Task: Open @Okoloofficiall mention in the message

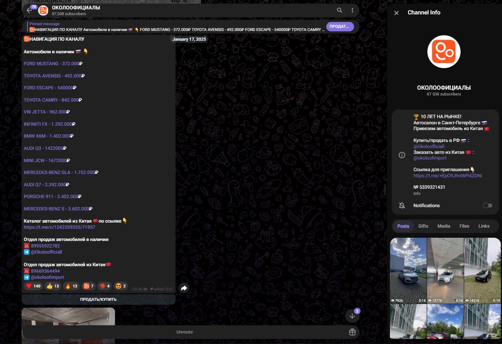Action: click(46, 252)
